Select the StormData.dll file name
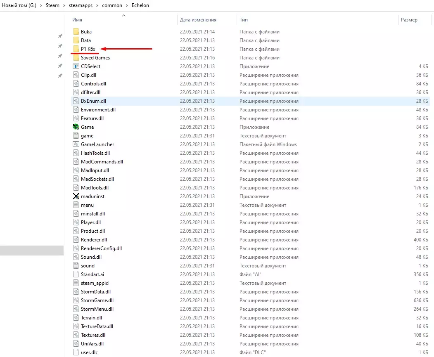 (96, 292)
